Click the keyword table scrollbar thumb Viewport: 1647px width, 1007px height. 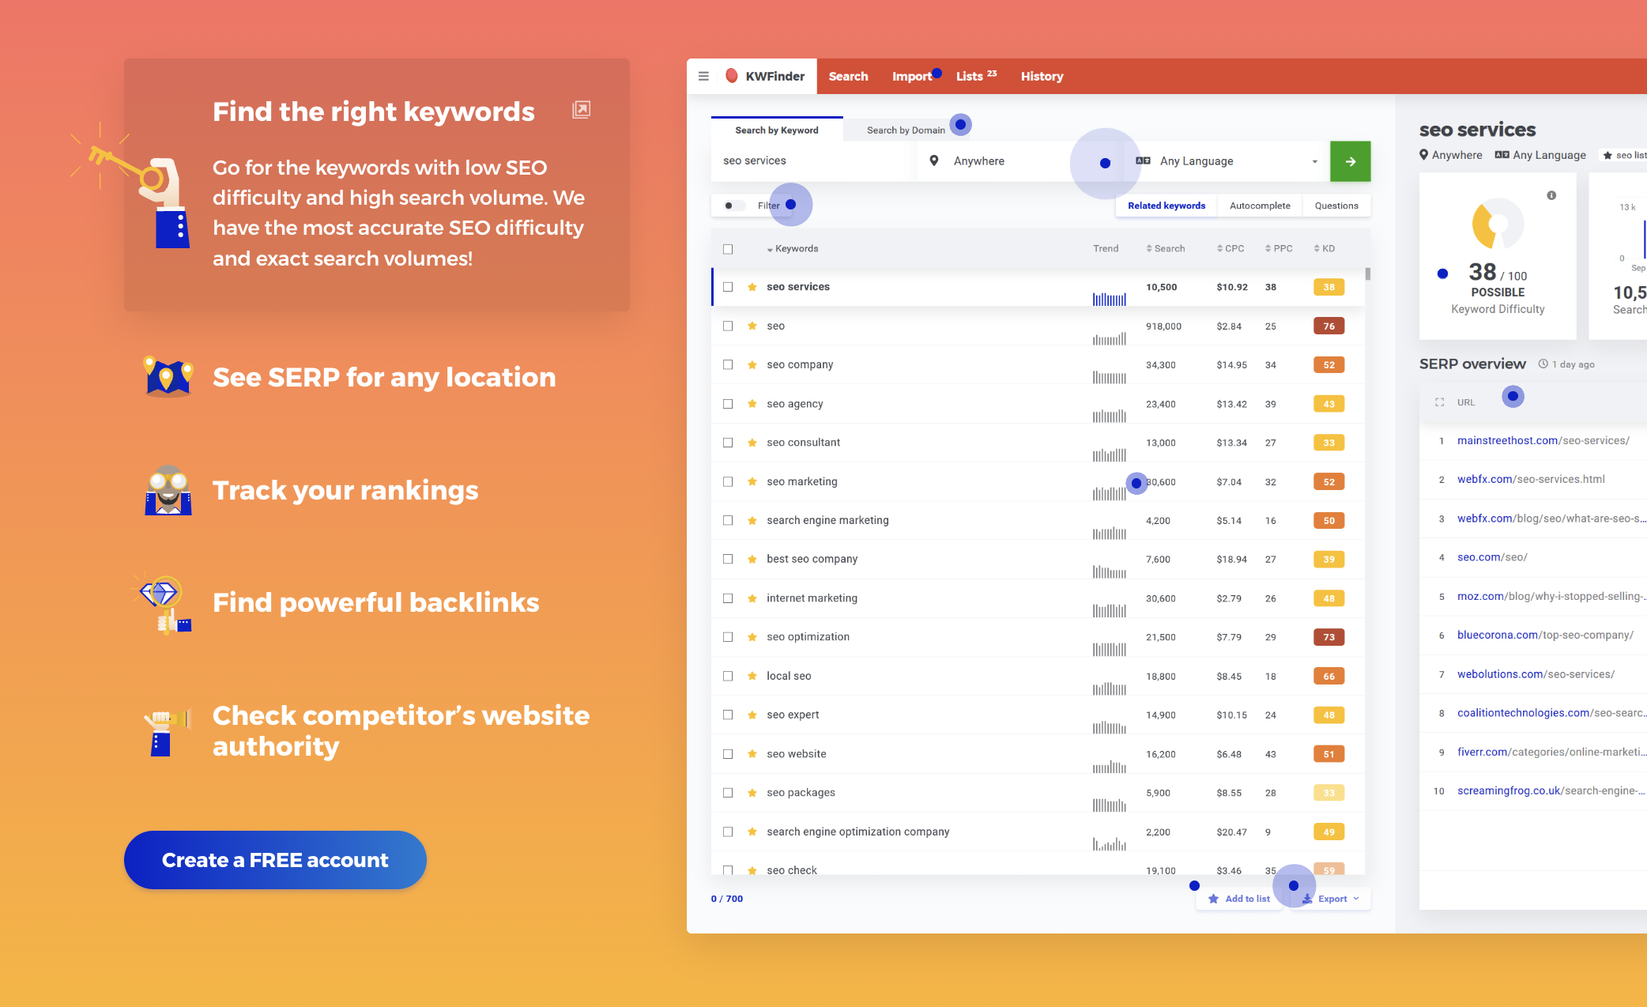tap(1367, 273)
